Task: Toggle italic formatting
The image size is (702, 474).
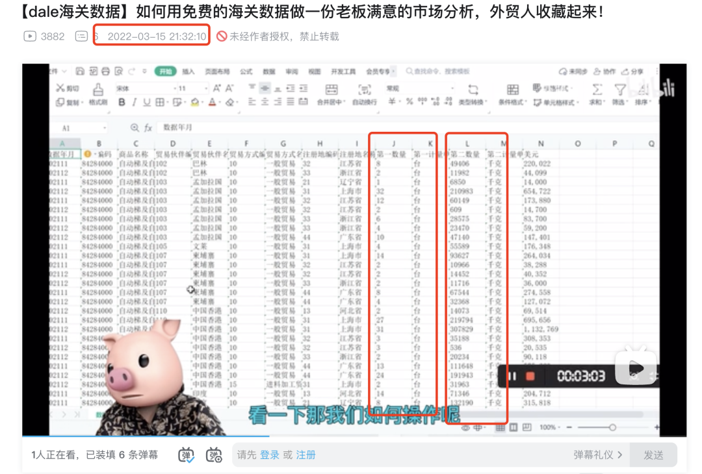Action: click(x=135, y=102)
